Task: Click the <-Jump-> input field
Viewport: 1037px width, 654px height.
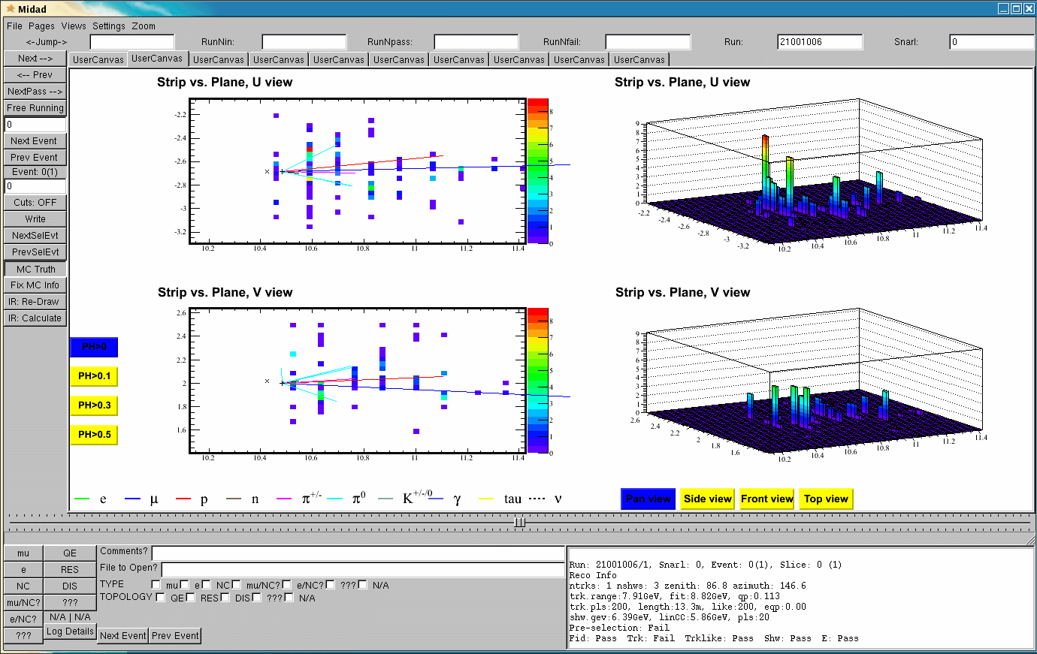Action: tap(132, 42)
